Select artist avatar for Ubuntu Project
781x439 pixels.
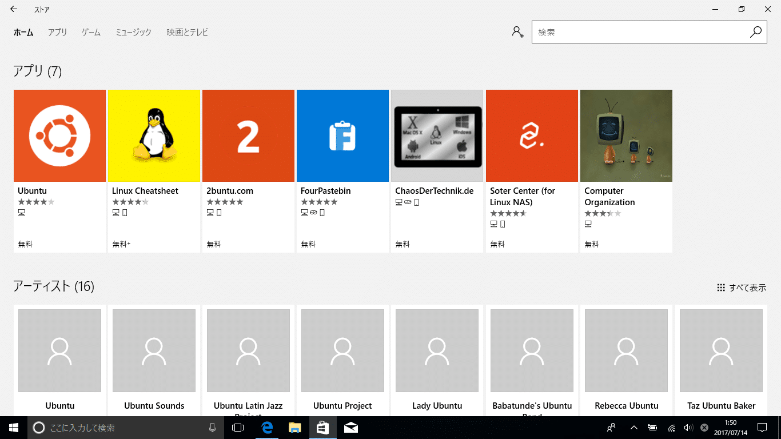click(342, 351)
